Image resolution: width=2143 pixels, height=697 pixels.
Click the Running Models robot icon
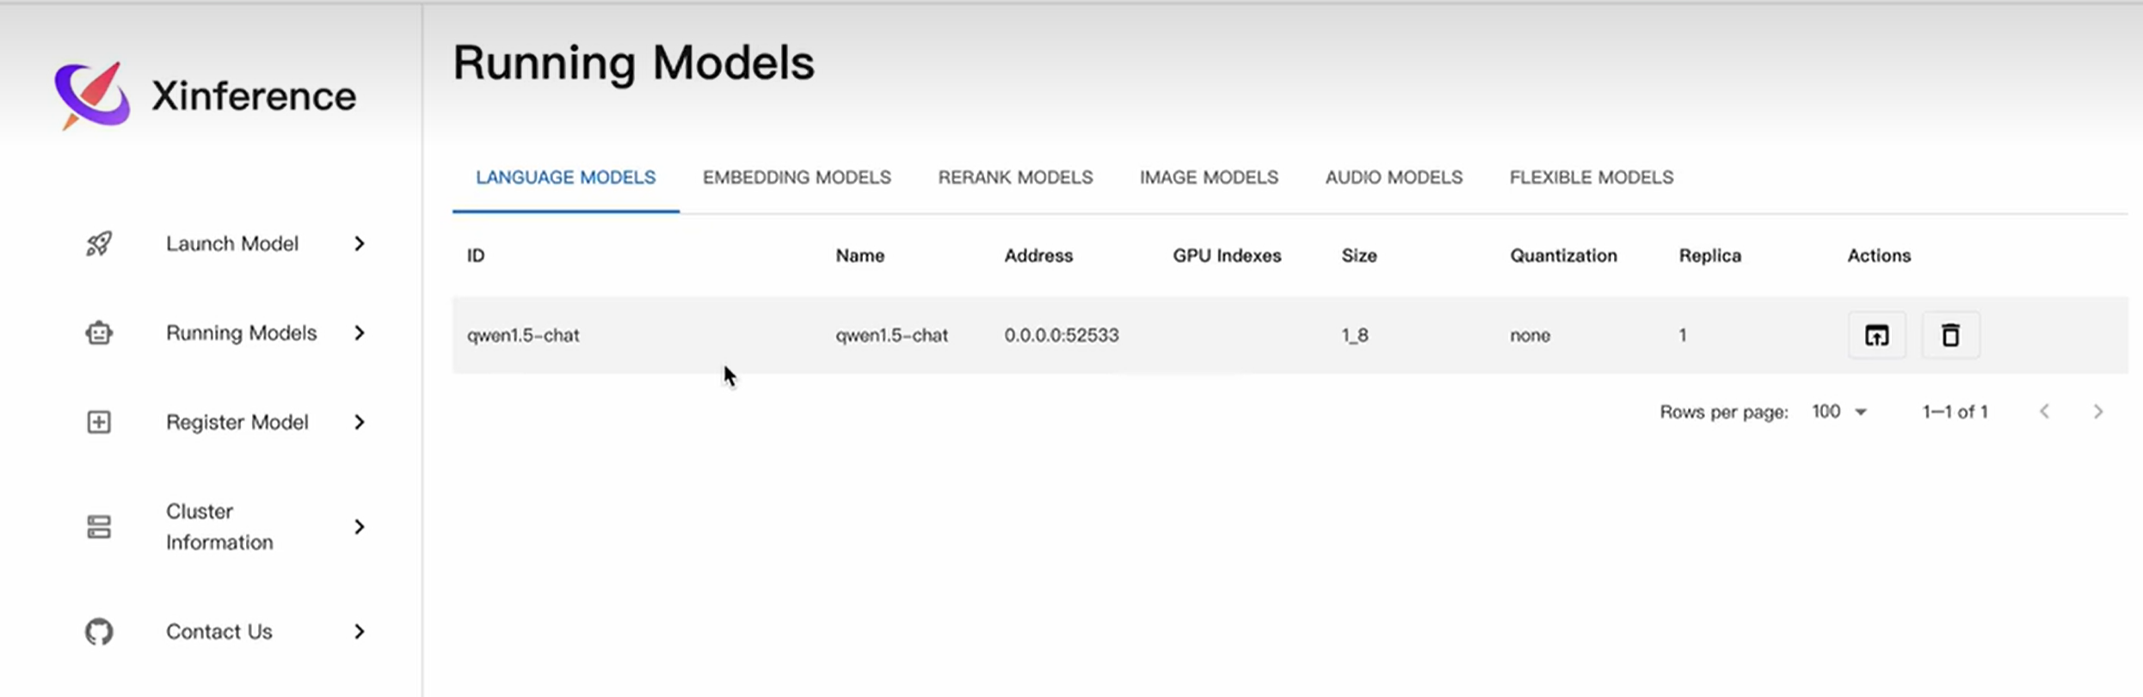pyautogui.click(x=99, y=333)
